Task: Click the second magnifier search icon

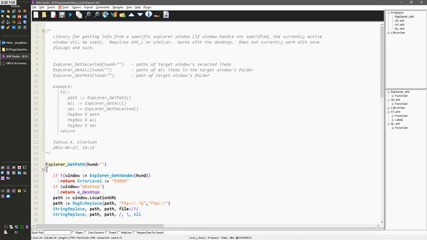Action: [x=97, y=15]
